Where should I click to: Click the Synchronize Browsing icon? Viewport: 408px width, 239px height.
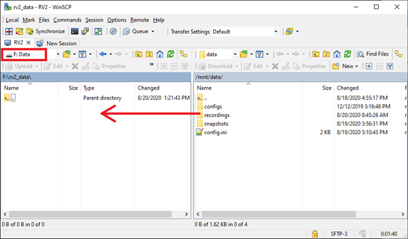[98, 31]
